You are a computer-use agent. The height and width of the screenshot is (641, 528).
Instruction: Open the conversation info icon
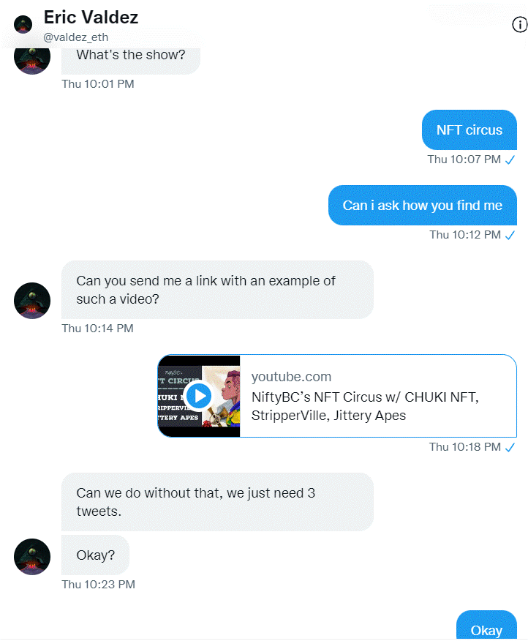(x=519, y=25)
